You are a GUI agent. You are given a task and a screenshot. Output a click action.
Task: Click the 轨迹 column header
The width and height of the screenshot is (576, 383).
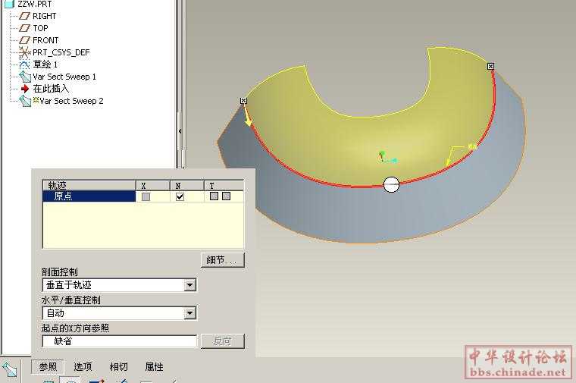pos(89,185)
